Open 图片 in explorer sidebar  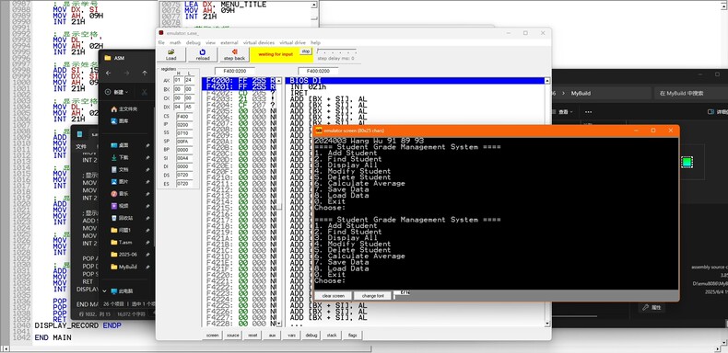click(120, 182)
